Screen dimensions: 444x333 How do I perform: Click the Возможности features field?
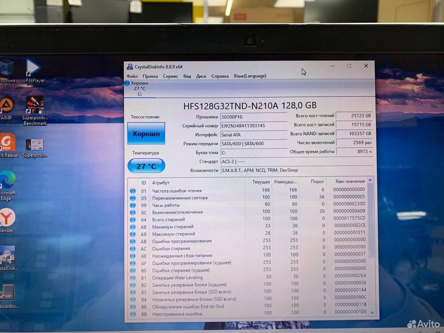[297, 170]
